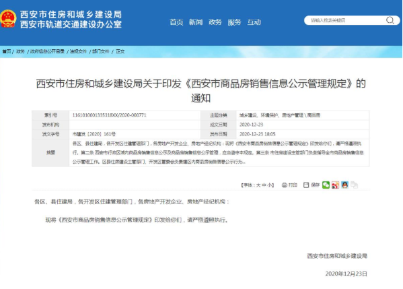Image resolution: width=403 pixels, height=289 pixels.
Task: Click the save disk icon
Action: coord(306,185)
